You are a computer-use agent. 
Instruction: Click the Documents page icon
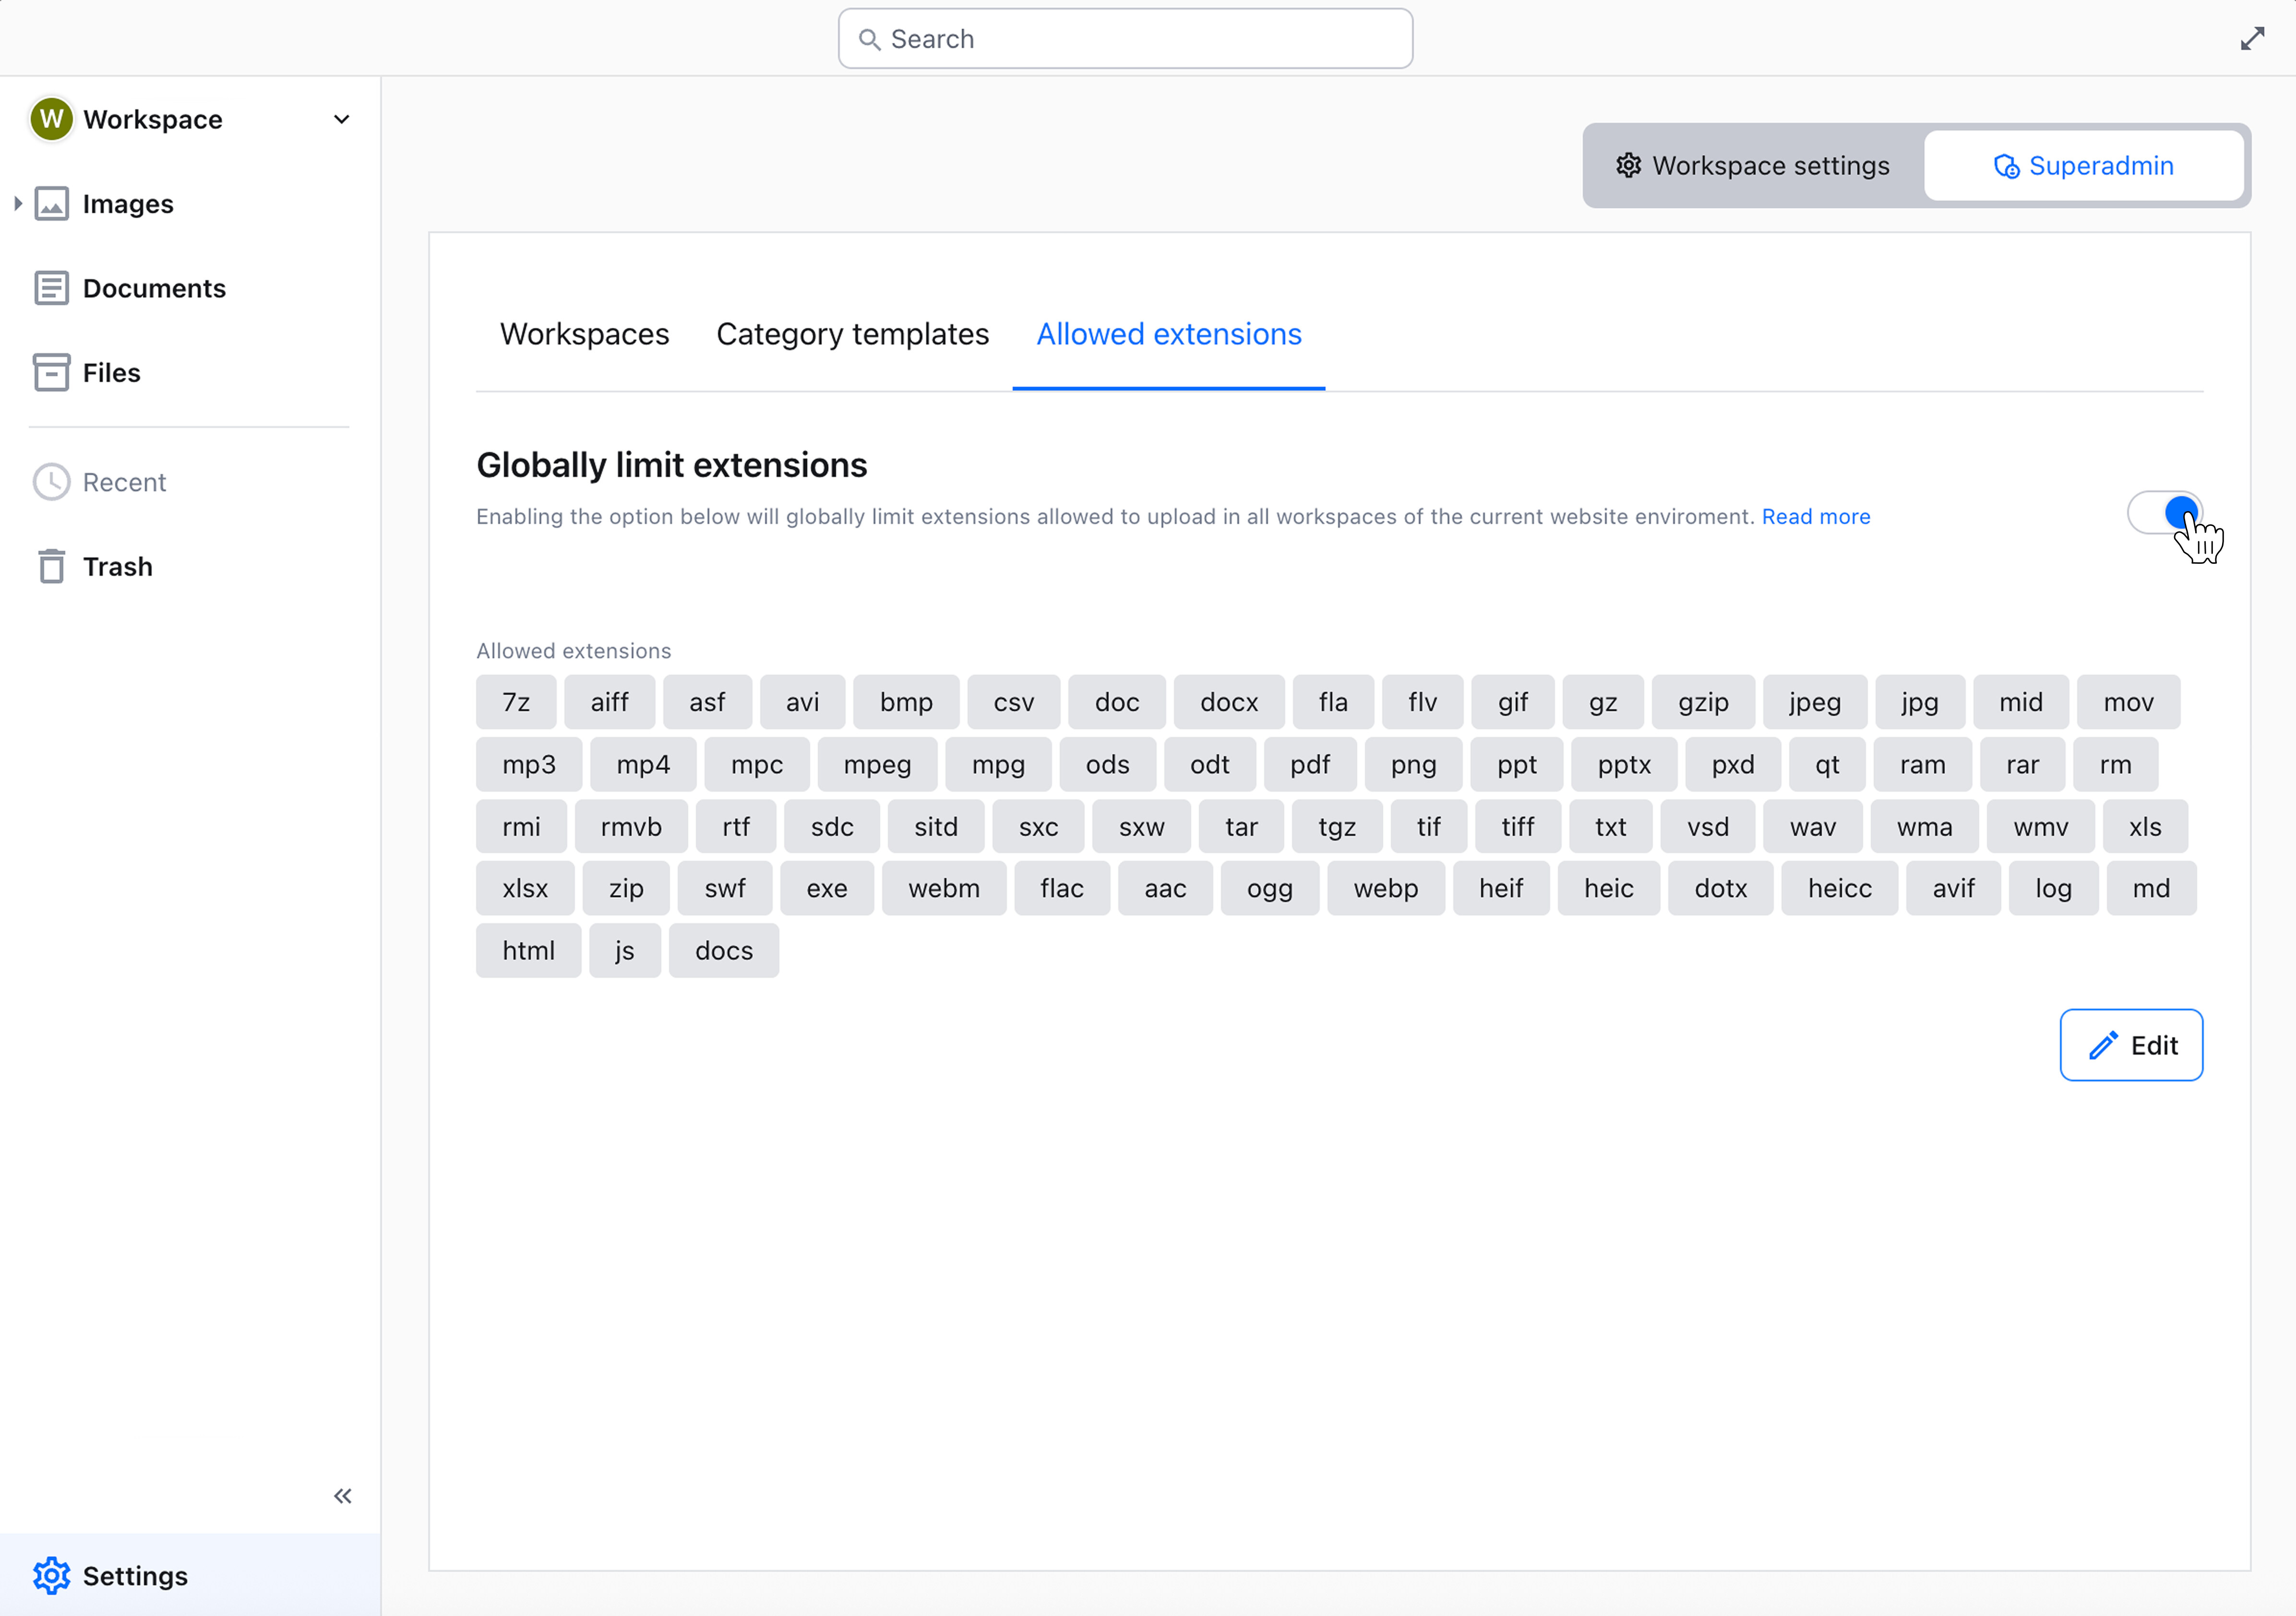[52, 288]
